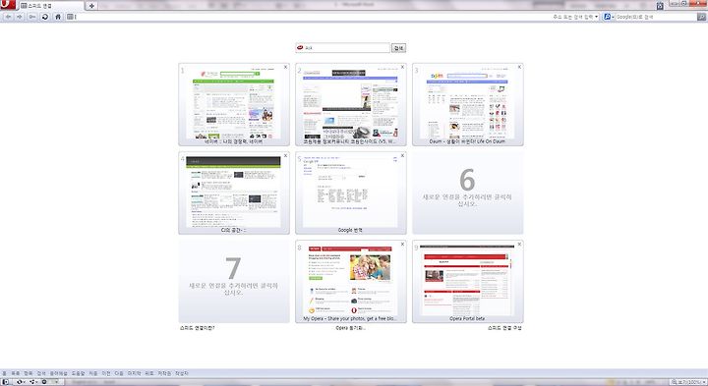Image resolution: width=708 pixels, height=386 pixels.
Task: Open the Opera Turbo status icon
Action: [44, 382]
